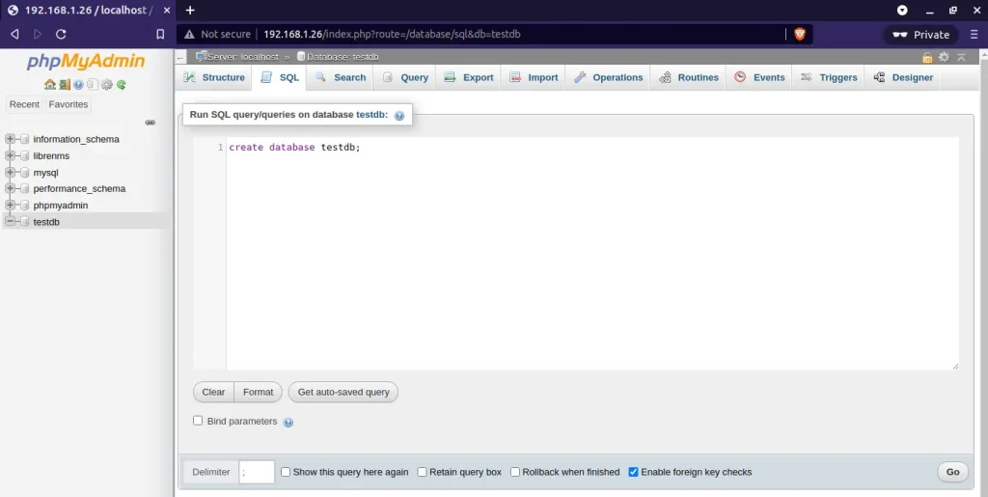Open the Designer tab

click(x=903, y=77)
